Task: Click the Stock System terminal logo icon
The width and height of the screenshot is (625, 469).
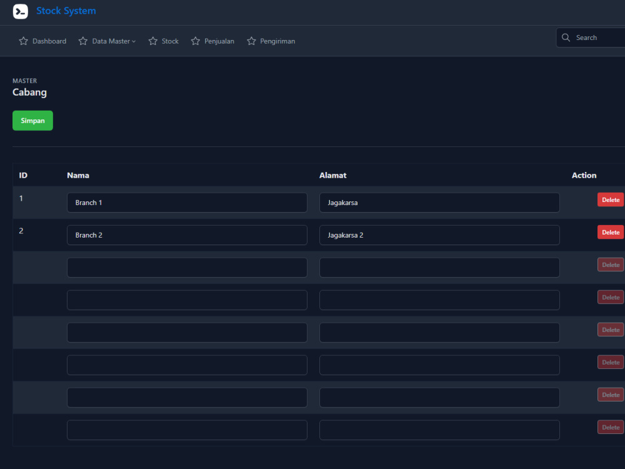Action: (x=21, y=11)
